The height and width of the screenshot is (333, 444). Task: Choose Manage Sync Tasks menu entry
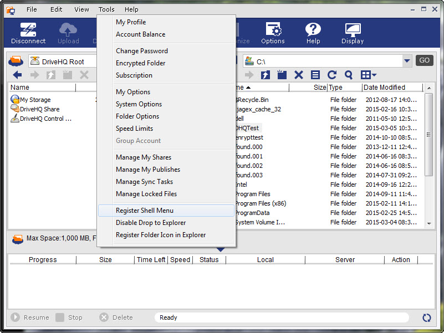click(x=144, y=182)
